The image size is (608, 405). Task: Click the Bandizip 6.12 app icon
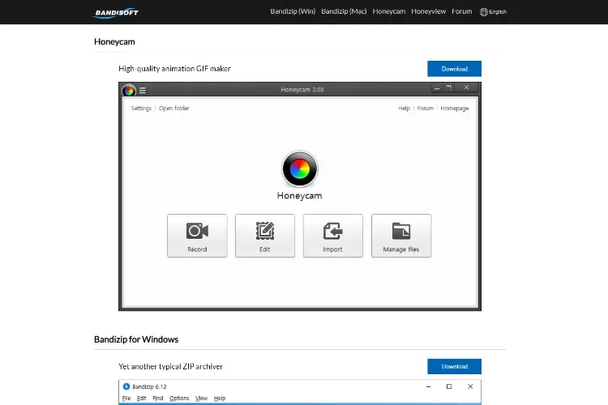point(126,386)
